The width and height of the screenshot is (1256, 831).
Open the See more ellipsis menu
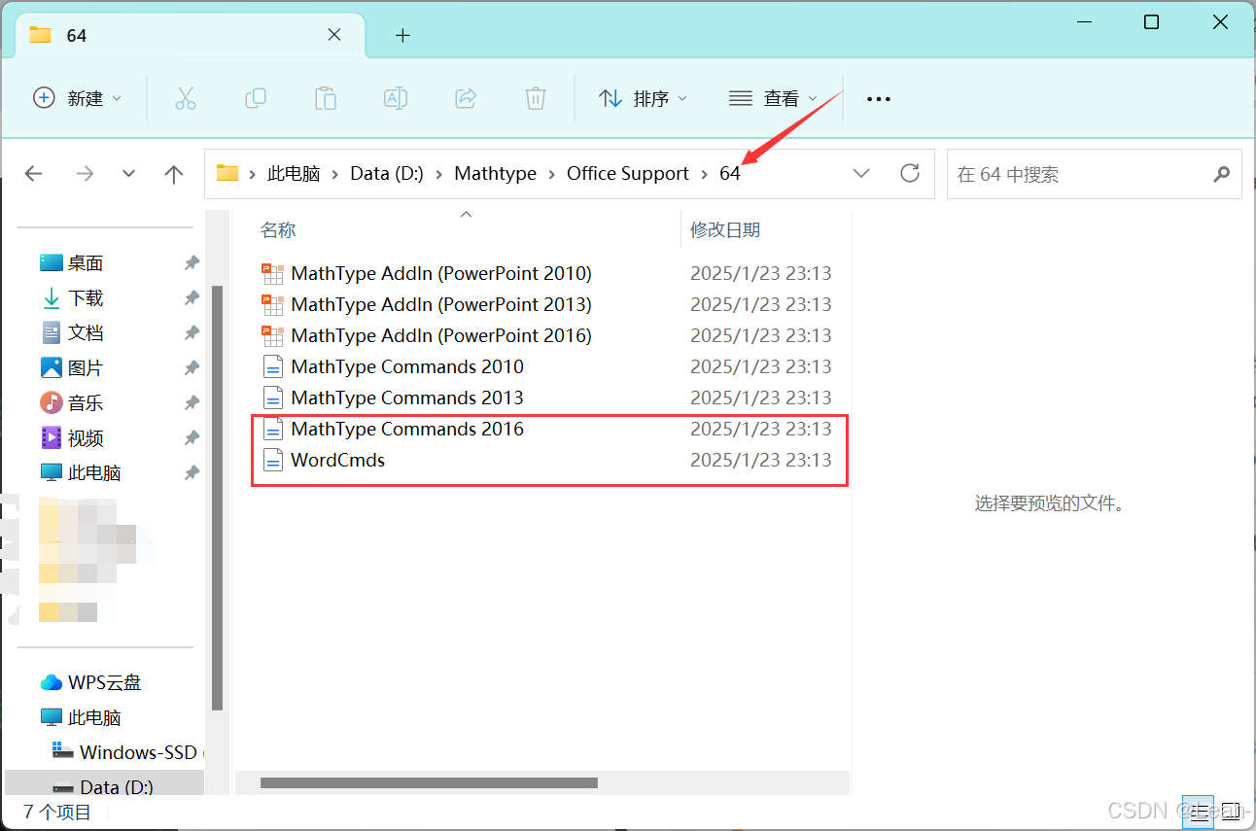[x=879, y=99]
